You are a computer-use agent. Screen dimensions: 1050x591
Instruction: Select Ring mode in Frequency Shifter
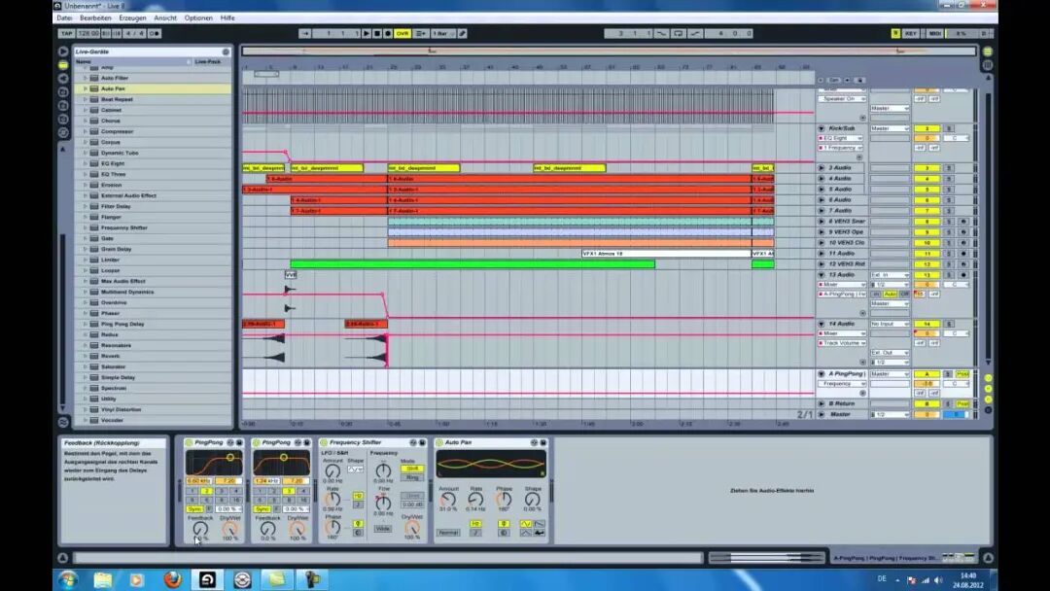pyautogui.click(x=412, y=477)
